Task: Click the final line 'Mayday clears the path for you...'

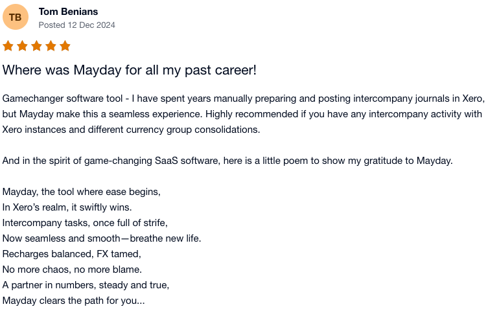Action: tap(74, 301)
